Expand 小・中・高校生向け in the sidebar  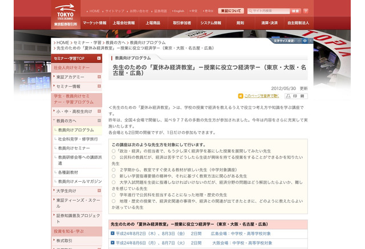[54, 112]
